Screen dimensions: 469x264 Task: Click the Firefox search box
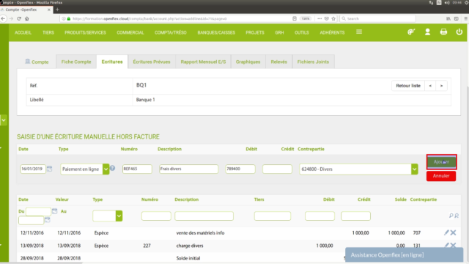tap(378, 18)
